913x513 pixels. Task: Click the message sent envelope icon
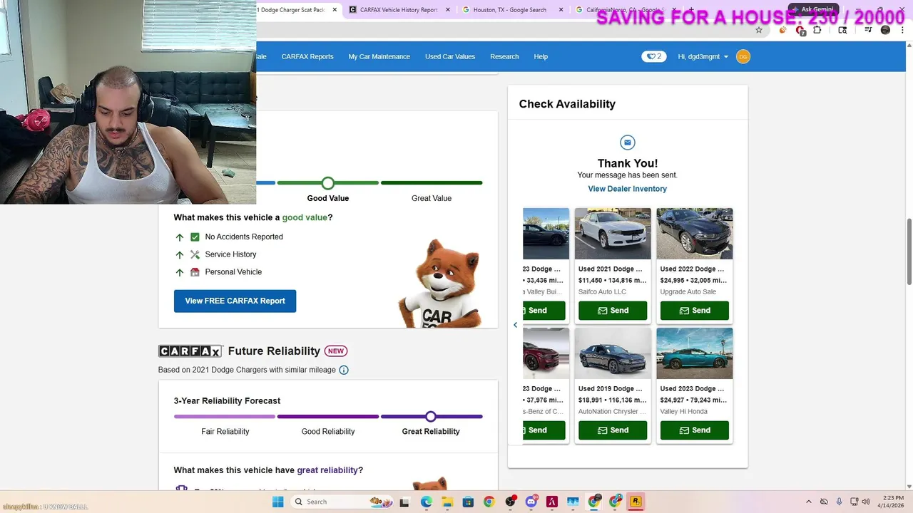click(x=627, y=142)
